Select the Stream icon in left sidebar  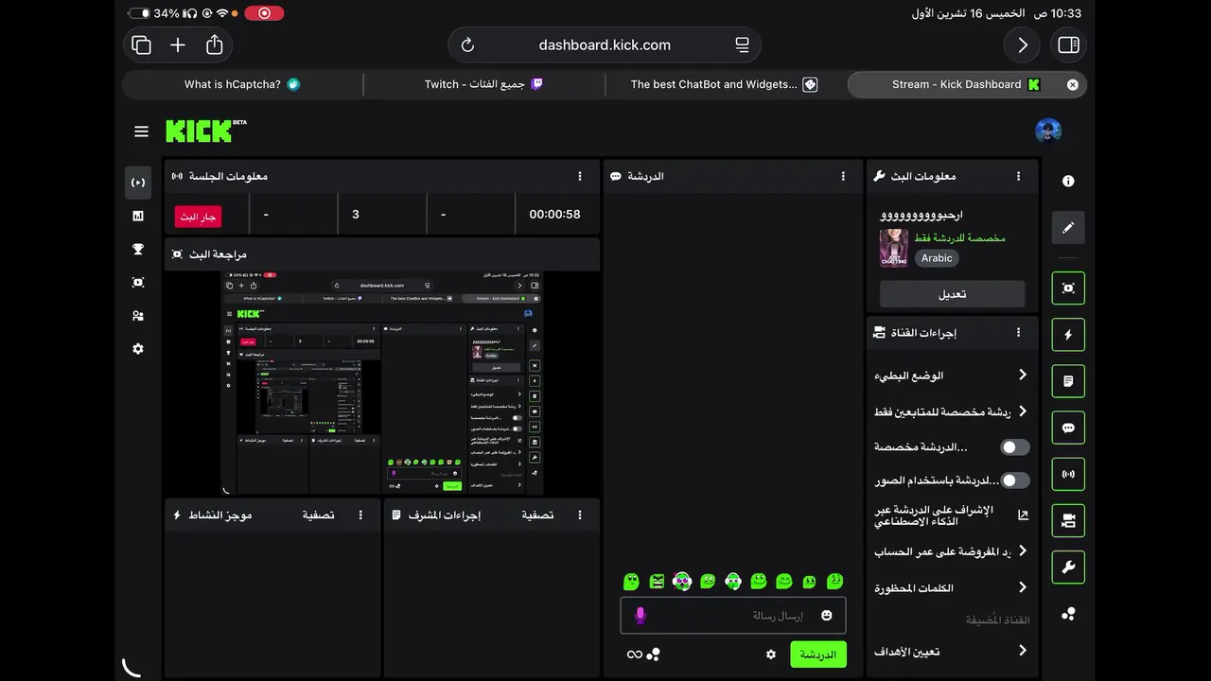click(x=138, y=183)
